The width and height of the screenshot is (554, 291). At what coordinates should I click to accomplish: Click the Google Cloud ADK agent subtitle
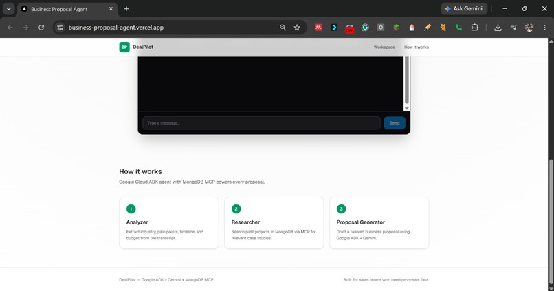point(192,182)
